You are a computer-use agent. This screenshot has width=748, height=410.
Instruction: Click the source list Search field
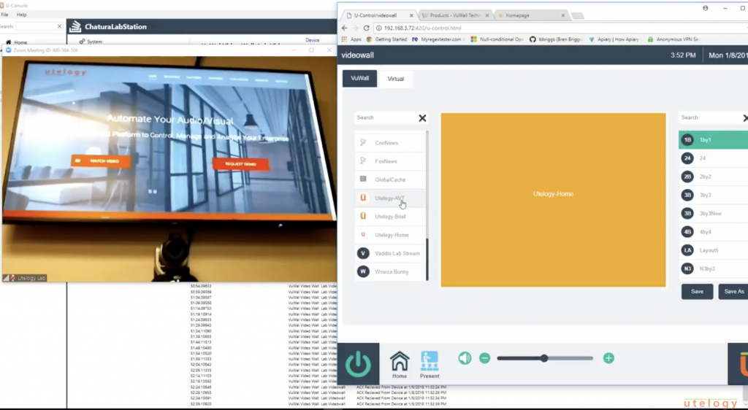click(x=383, y=117)
